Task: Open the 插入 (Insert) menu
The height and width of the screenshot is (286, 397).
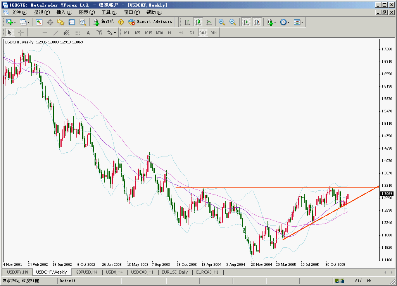Action: point(64,12)
